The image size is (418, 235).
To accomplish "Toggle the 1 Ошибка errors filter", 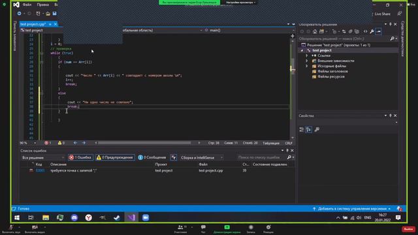I will 80,157.
